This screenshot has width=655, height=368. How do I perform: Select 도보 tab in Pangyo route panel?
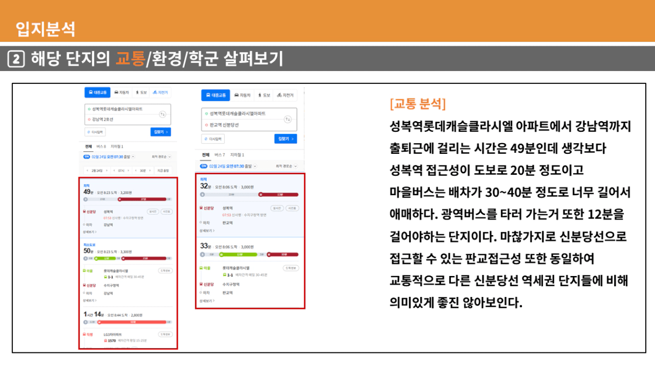(264, 95)
